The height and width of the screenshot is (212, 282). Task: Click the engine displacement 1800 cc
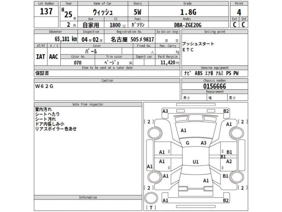tap(118, 25)
